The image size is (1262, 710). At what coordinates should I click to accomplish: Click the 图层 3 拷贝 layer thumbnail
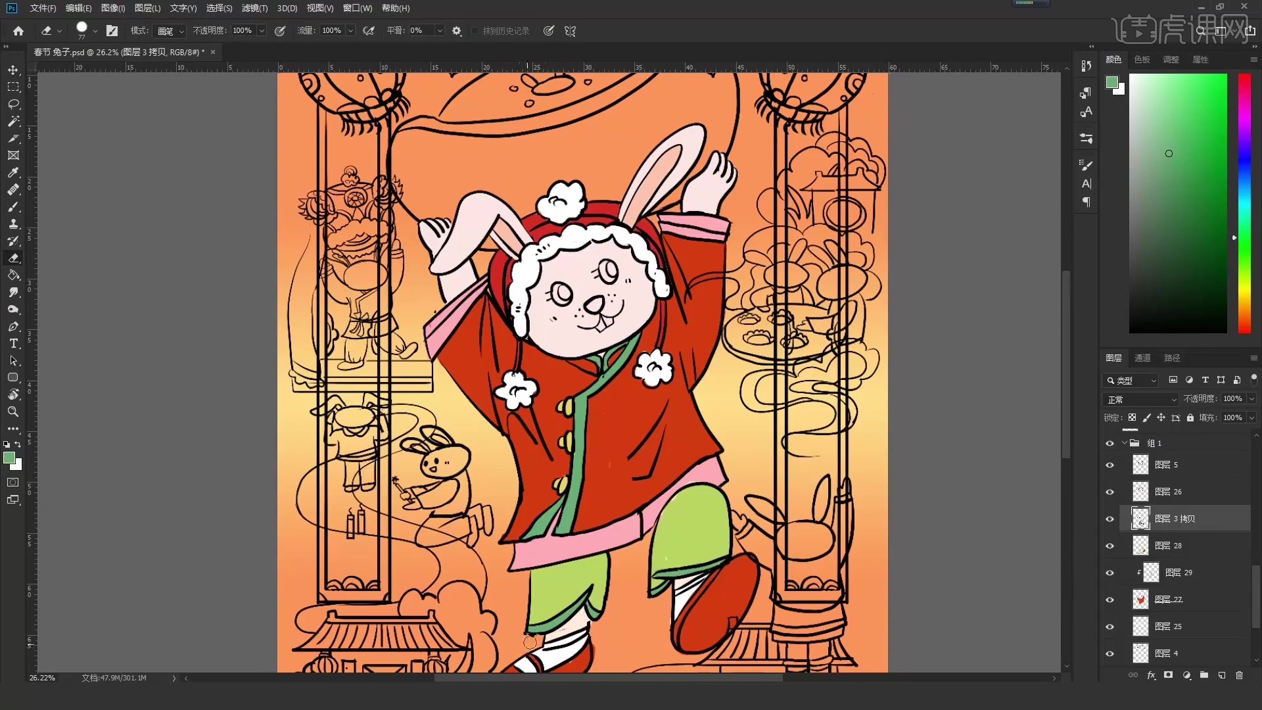(1140, 519)
